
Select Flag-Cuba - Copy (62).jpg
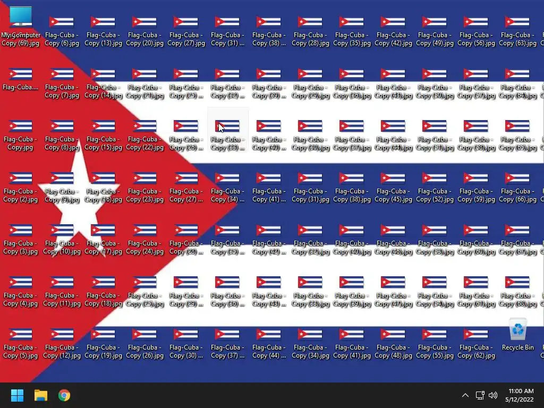[x=476, y=344]
